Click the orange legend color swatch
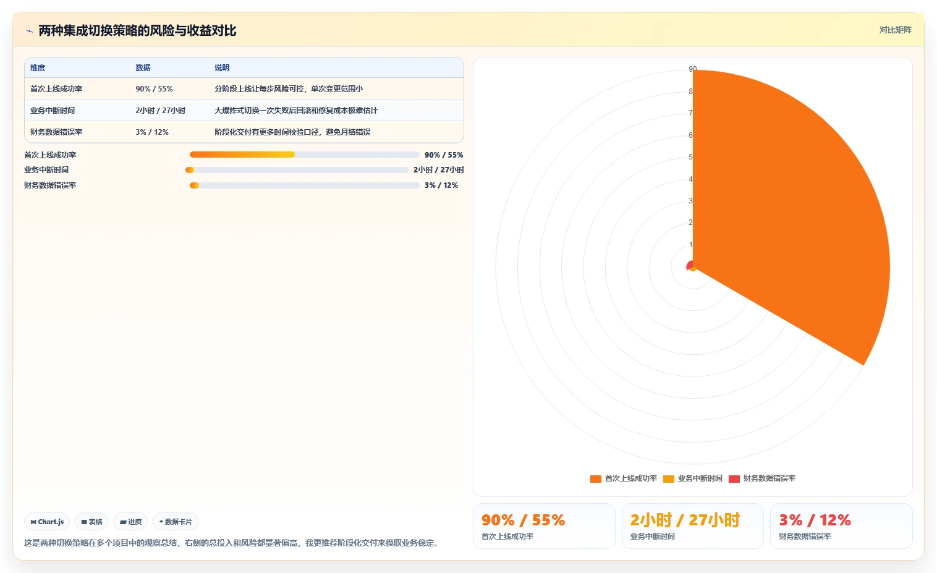Image resolution: width=937 pixels, height=573 pixels. click(x=596, y=478)
